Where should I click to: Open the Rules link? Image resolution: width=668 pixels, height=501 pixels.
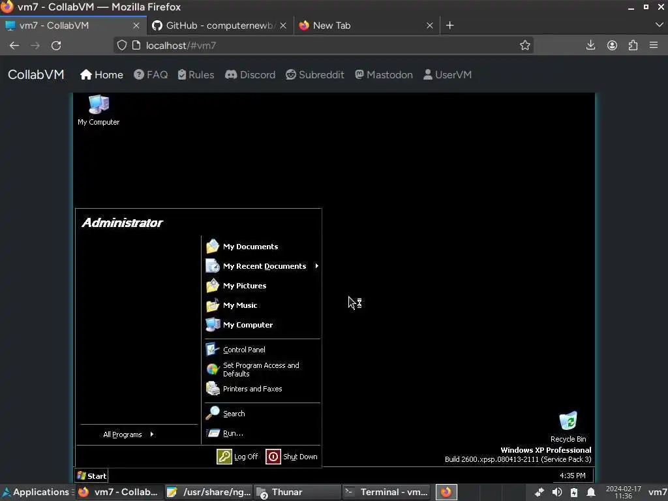[x=196, y=74]
